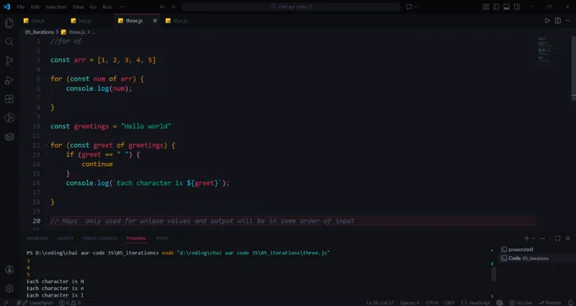Open the File menu
The image size is (576, 306).
point(20,7)
